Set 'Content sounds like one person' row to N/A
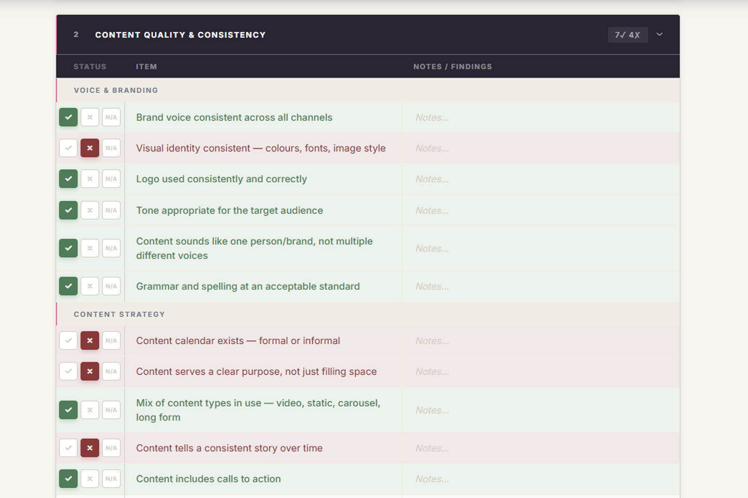Screen dimensions: 748x498 pyautogui.click(x=111, y=248)
